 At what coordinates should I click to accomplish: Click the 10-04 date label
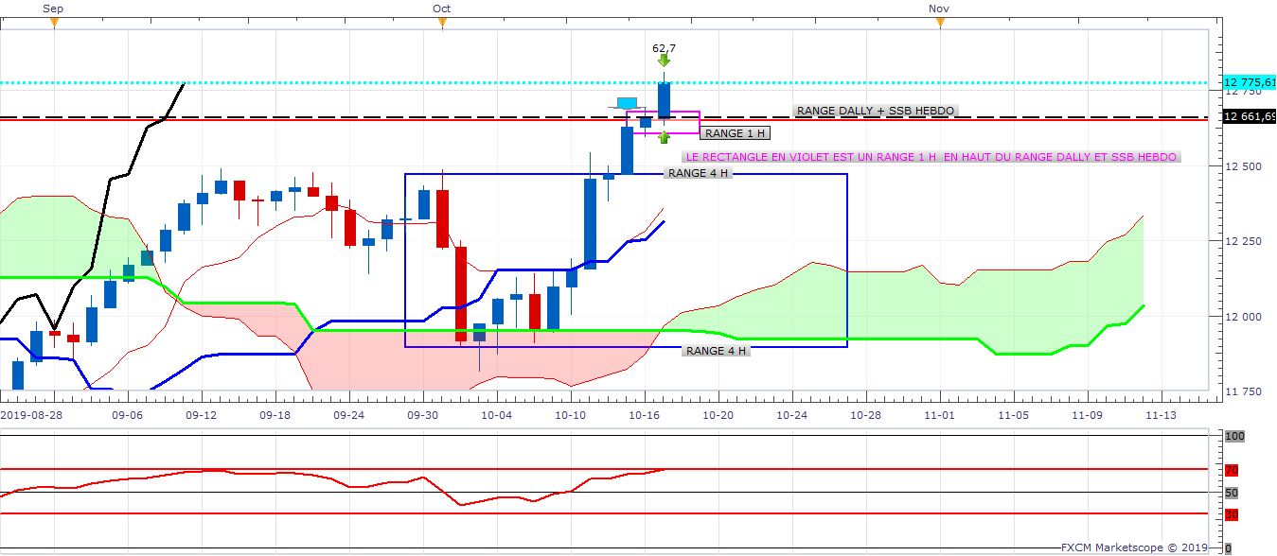click(x=496, y=415)
